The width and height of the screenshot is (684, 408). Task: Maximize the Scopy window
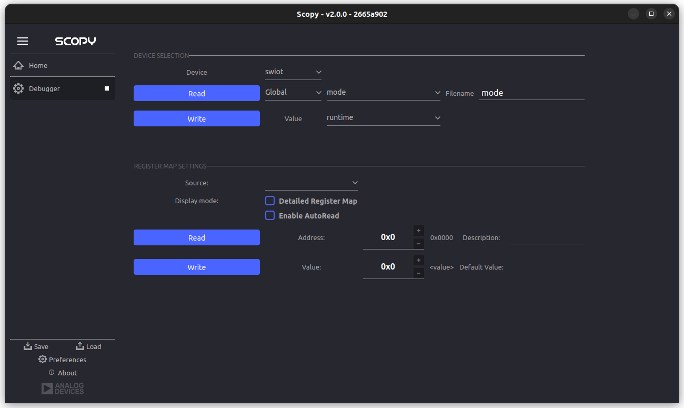651,14
